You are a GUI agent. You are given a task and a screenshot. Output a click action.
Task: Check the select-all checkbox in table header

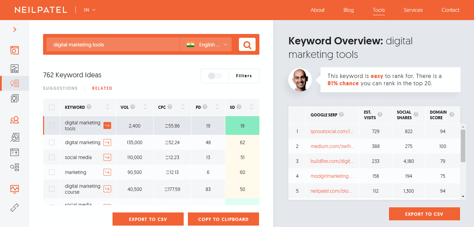(52, 107)
